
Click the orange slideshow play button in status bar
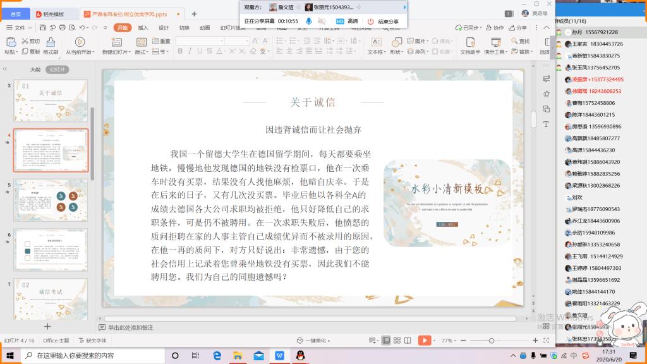click(424, 341)
